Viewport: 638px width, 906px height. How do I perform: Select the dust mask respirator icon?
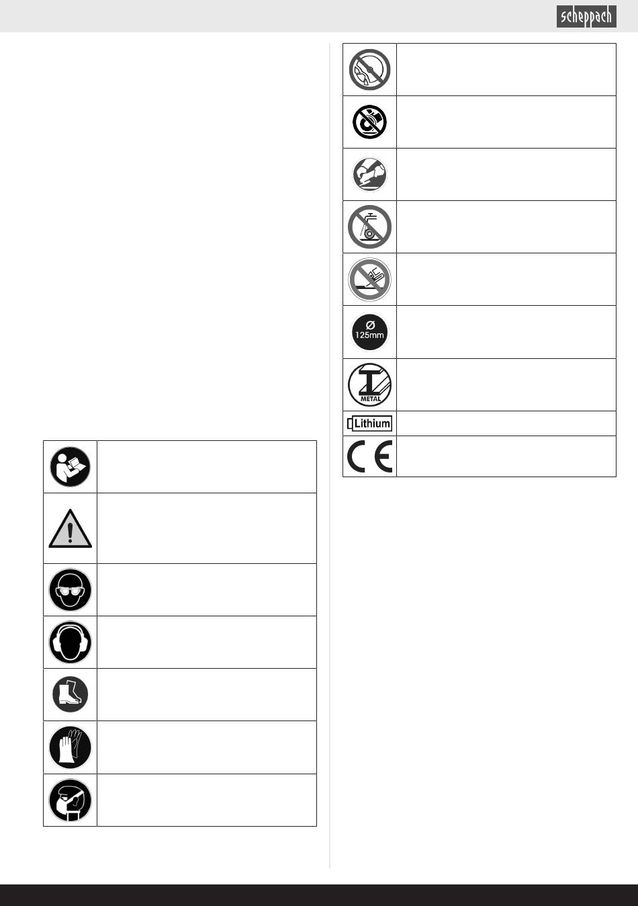[70, 800]
